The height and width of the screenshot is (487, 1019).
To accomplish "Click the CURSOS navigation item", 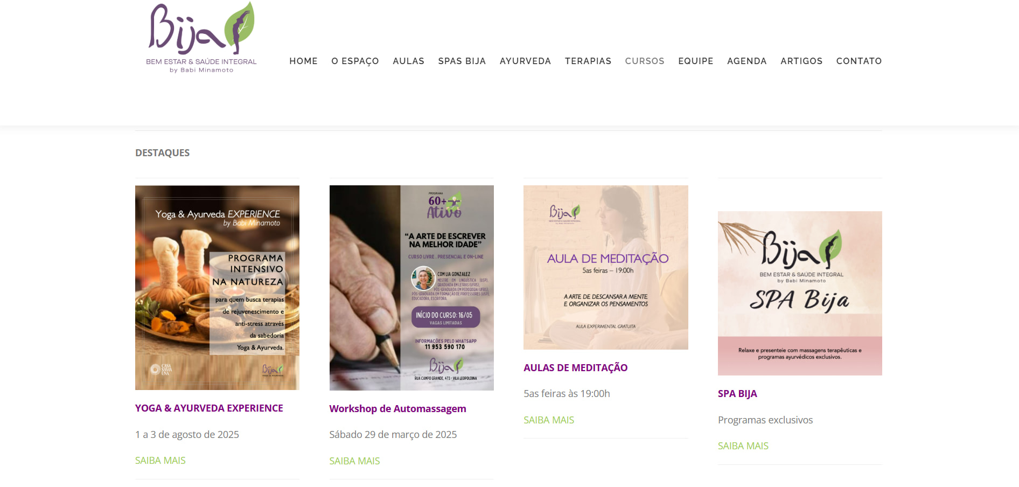I will click(x=645, y=61).
